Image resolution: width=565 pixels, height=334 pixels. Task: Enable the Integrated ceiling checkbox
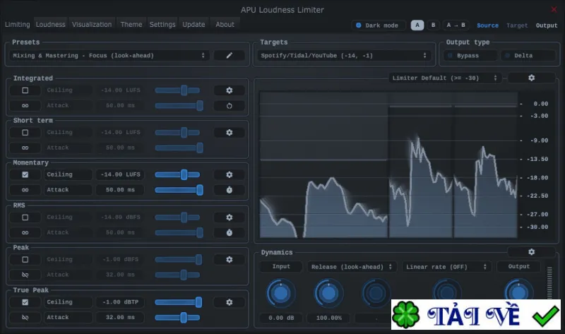tap(25, 90)
